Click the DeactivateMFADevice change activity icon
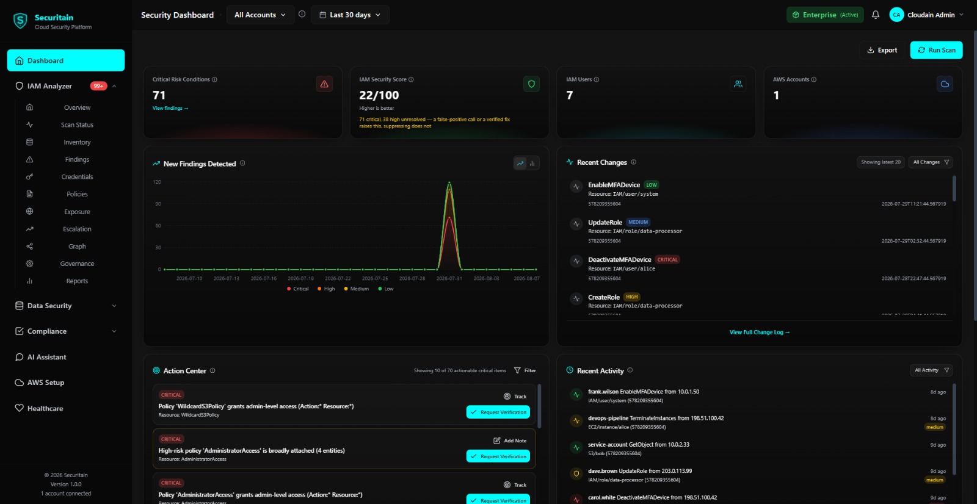The height and width of the screenshot is (504, 977). click(576, 261)
